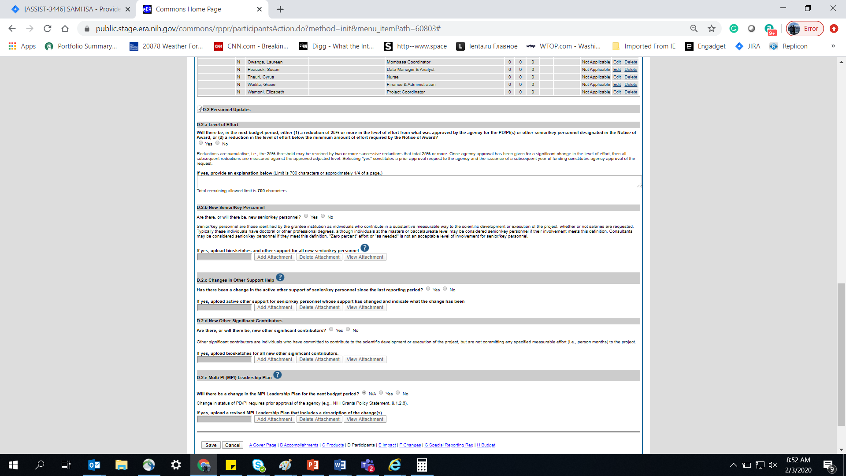Select No for new senior/key personnel

click(x=323, y=216)
